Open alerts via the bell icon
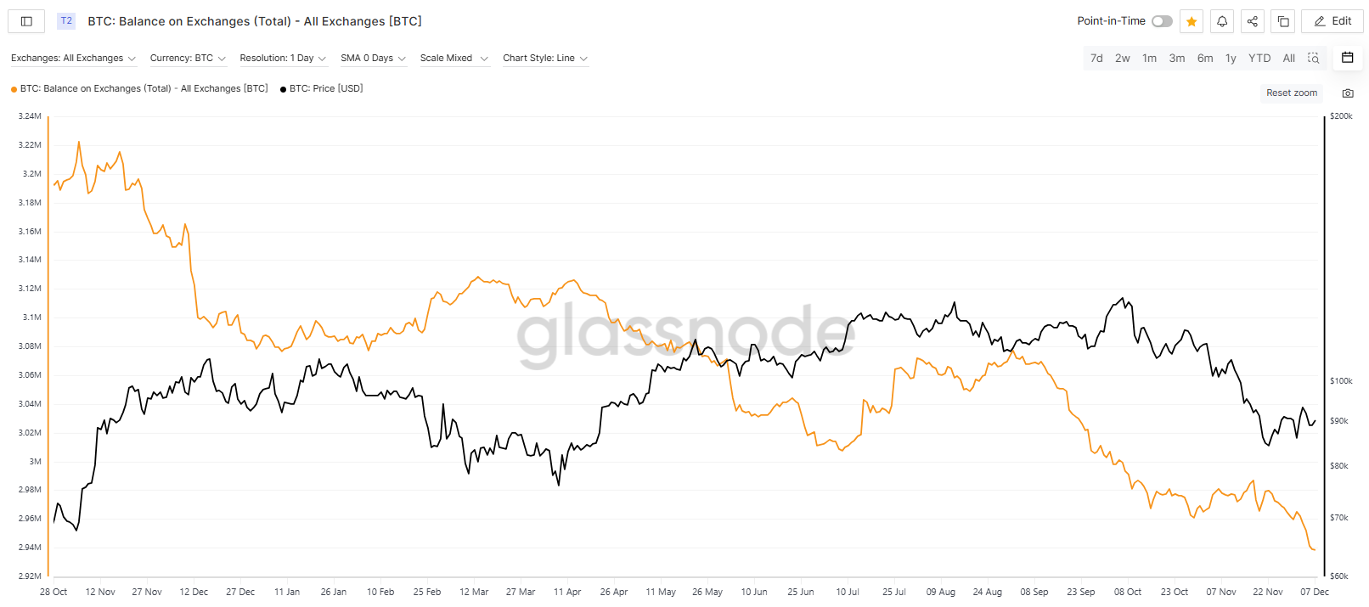1369x607 pixels. pos(1222,21)
